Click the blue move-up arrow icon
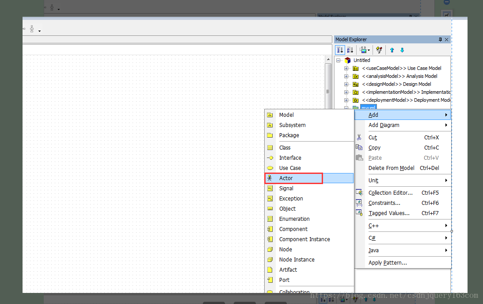The width and height of the screenshot is (483, 304). point(392,50)
